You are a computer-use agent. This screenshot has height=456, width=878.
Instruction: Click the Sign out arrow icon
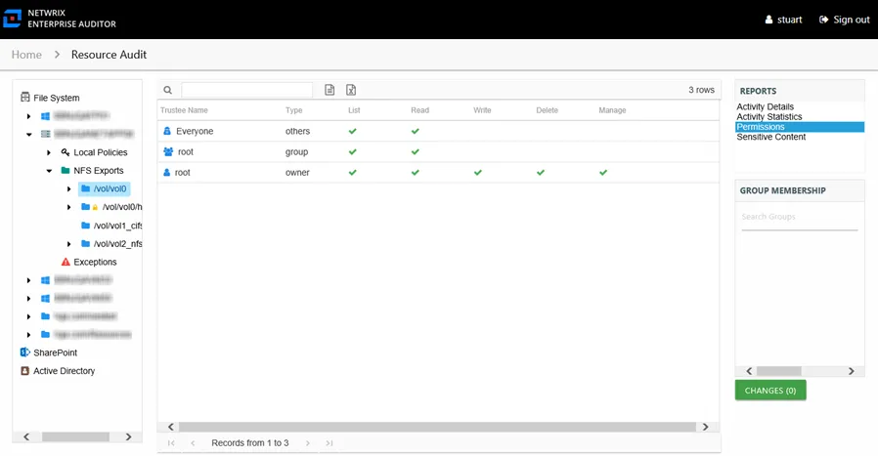coord(823,20)
